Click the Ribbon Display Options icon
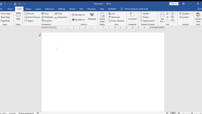Screen dimensions: 202x114 (x=183, y=4)
